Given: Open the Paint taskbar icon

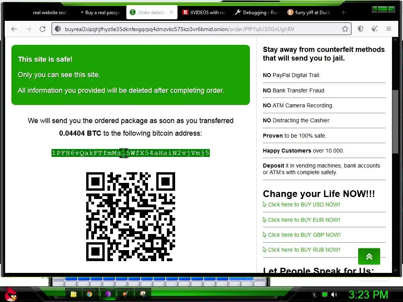Looking at the screenshot, I should point(126,294).
